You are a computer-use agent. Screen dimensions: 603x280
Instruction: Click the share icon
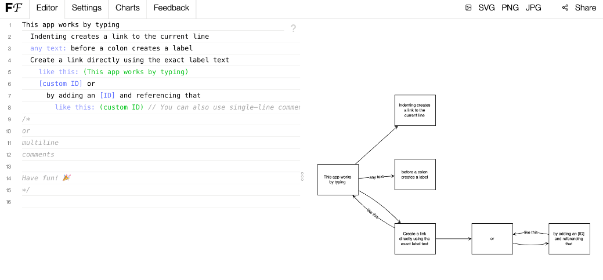[x=565, y=8]
